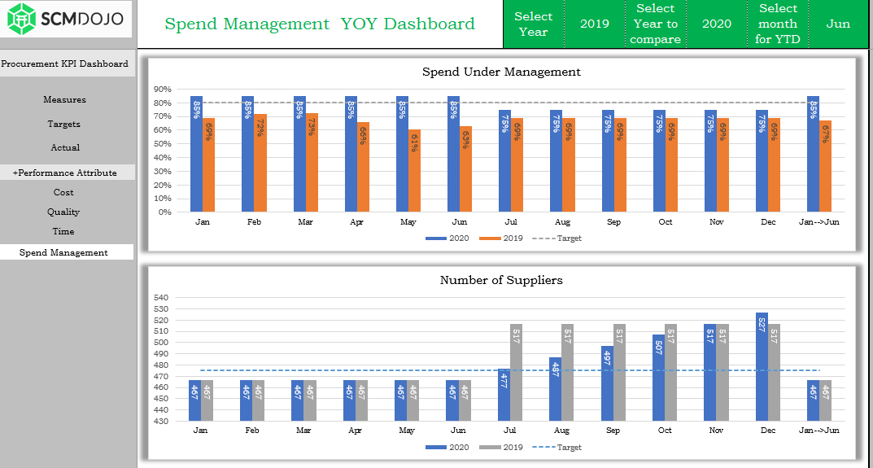Select the Time attribute
Screen dimensions: 873x468
(63, 231)
